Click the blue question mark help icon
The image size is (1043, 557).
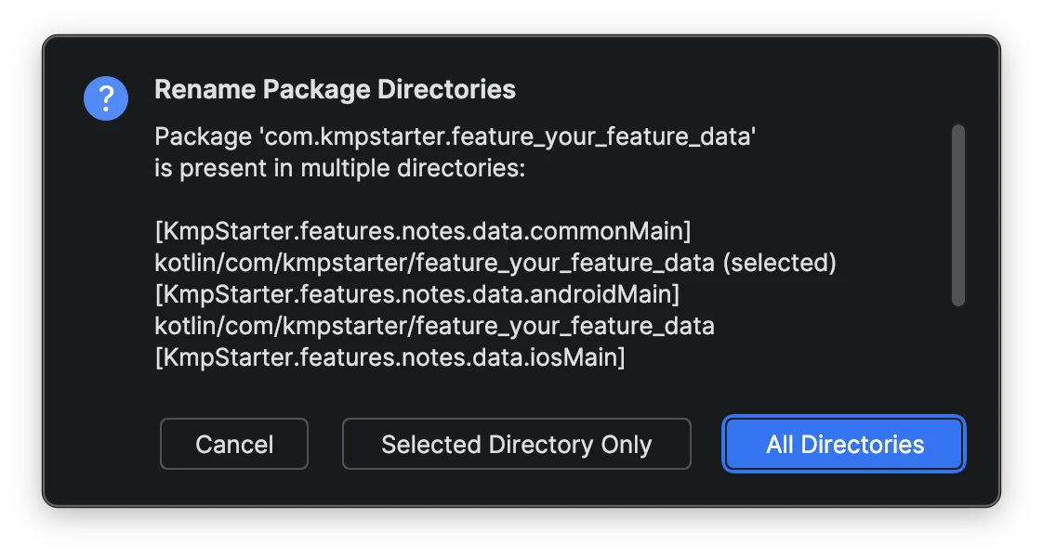pos(105,97)
